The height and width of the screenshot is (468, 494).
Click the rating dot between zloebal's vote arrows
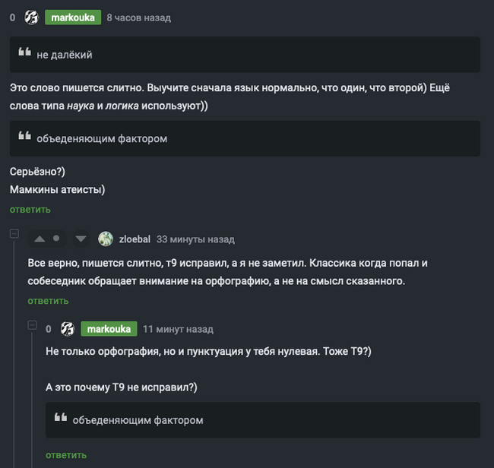(x=56, y=239)
